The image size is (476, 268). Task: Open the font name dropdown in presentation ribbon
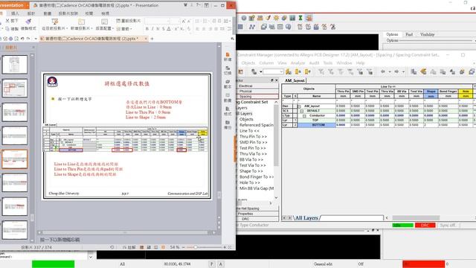tap(168, 21)
